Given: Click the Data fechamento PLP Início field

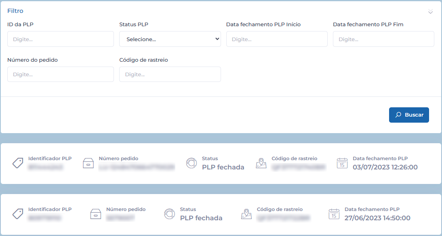Looking at the screenshot, I should pos(277,39).
